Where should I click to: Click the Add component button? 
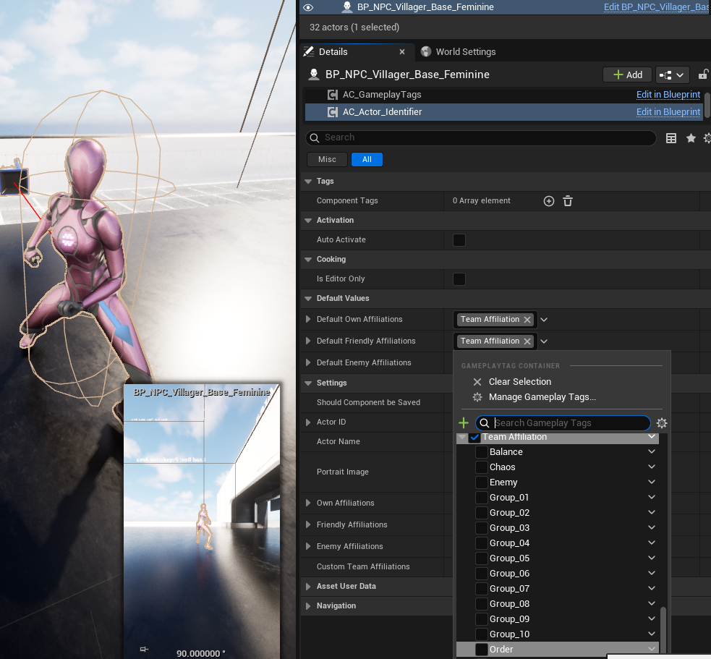[627, 75]
